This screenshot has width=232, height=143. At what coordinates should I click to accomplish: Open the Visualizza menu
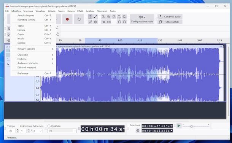40,11
